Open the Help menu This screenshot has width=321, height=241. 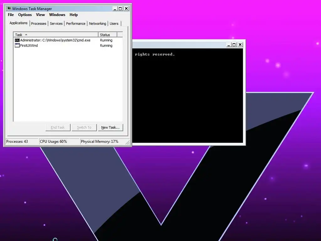(x=73, y=15)
